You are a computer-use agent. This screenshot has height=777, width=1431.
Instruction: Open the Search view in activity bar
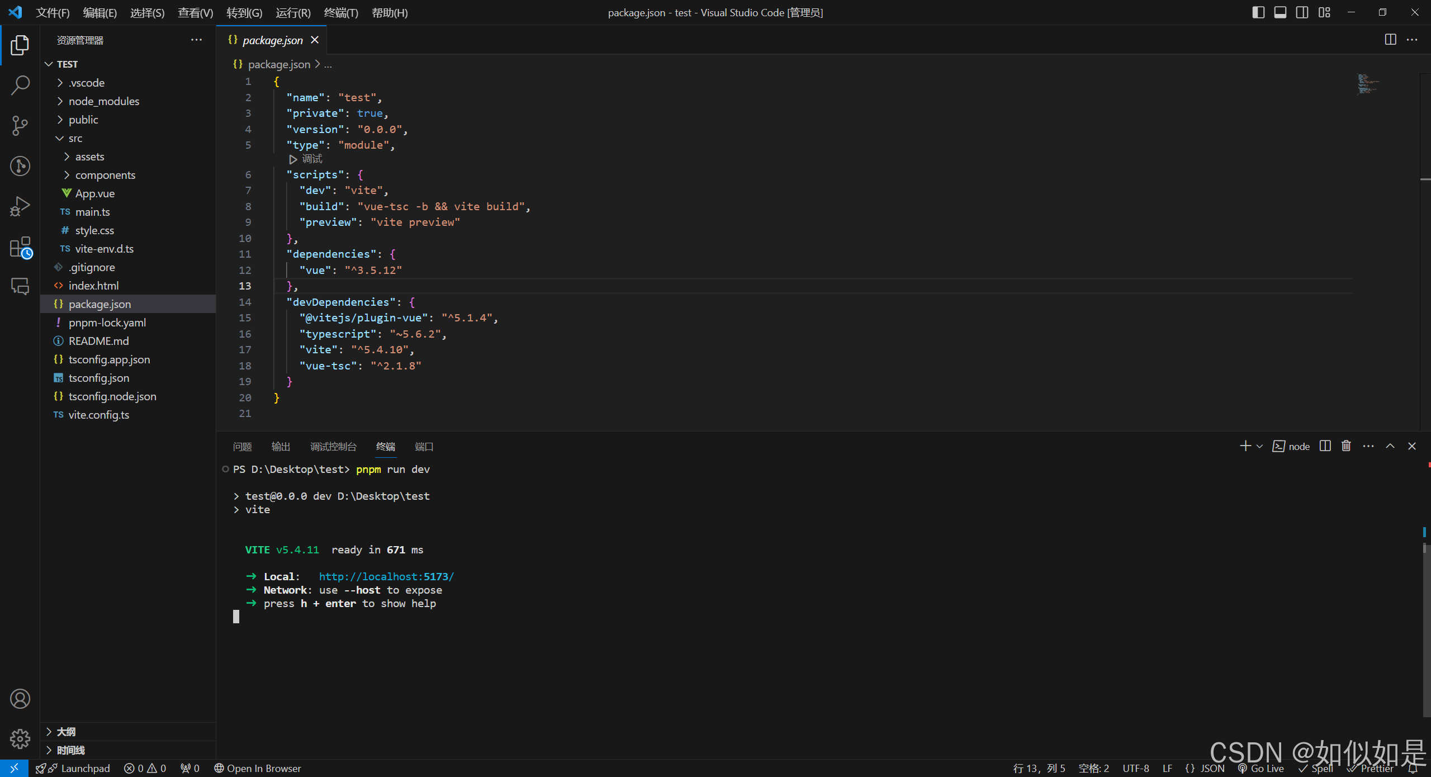(20, 86)
